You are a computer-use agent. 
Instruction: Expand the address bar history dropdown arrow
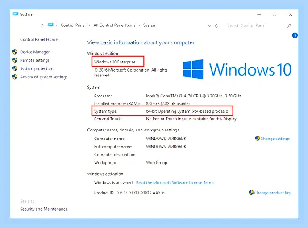210,26
